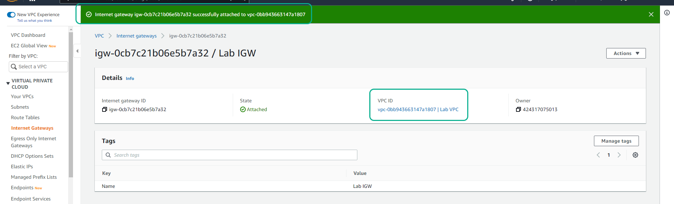674x204 pixels.
Task: Dismiss the green success banner
Action: coord(651,14)
